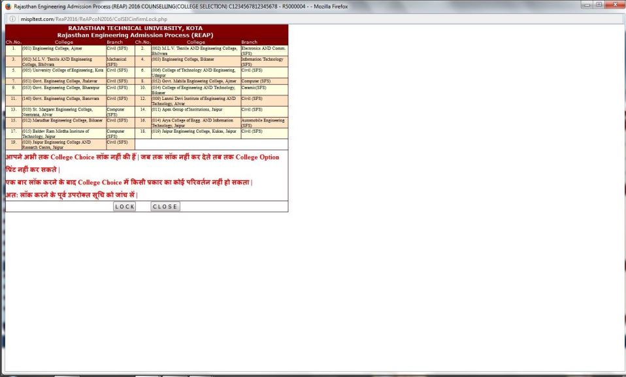This screenshot has width=626, height=377.
Task: Click Jaipur Engineering College, Kukas entry
Action: pyautogui.click(x=193, y=131)
